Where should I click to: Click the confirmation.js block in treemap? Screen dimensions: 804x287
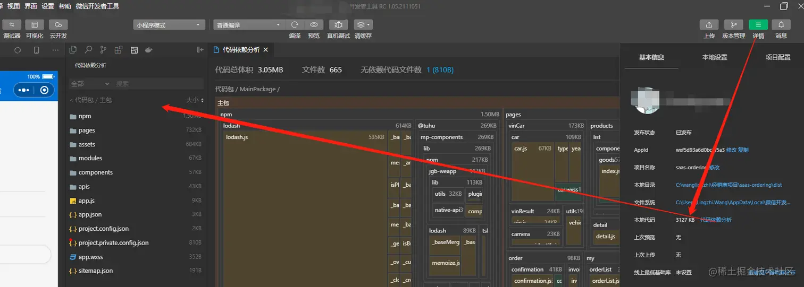coord(533,281)
